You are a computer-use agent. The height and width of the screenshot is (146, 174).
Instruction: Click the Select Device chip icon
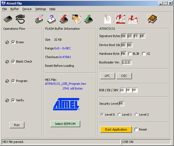tap(8, 19)
